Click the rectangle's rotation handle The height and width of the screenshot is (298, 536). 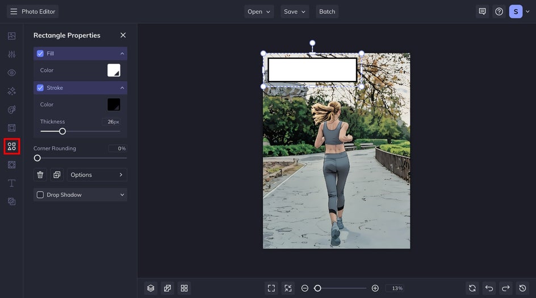coord(312,43)
